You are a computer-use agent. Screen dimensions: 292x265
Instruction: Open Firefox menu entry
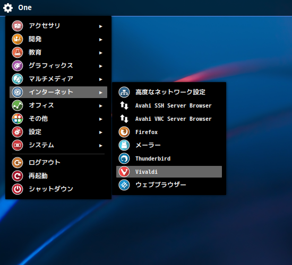169,132
